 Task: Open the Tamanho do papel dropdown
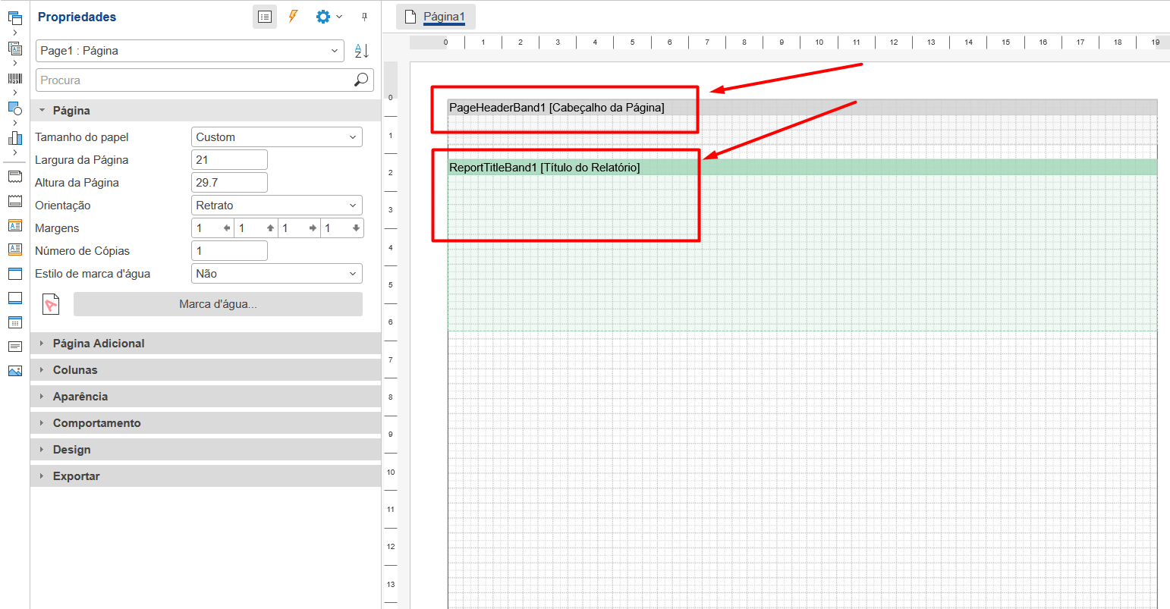coord(276,137)
